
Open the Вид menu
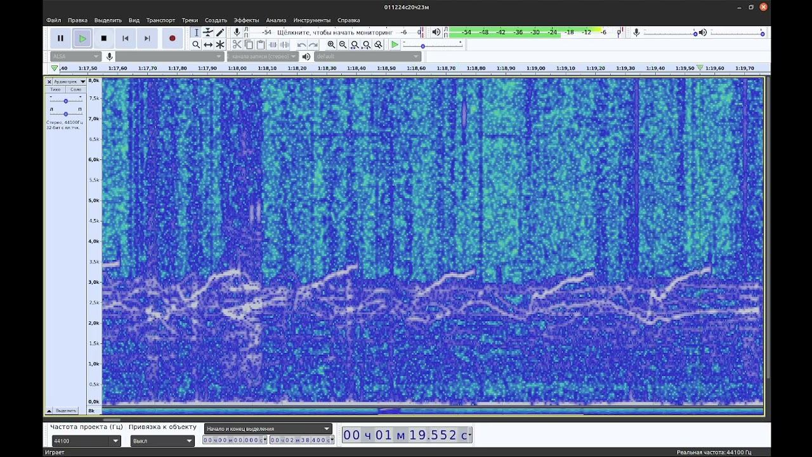tap(134, 20)
